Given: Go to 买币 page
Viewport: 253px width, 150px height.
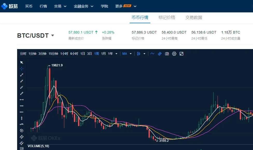Looking at the screenshot, I should click(x=29, y=6).
